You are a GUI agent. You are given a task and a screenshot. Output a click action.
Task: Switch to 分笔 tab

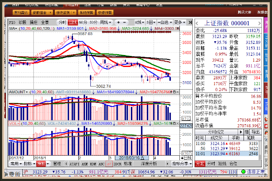click(x=200, y=164)
